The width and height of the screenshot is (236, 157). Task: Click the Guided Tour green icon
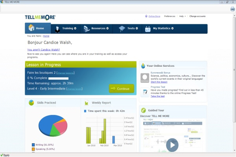pos(144,110)
